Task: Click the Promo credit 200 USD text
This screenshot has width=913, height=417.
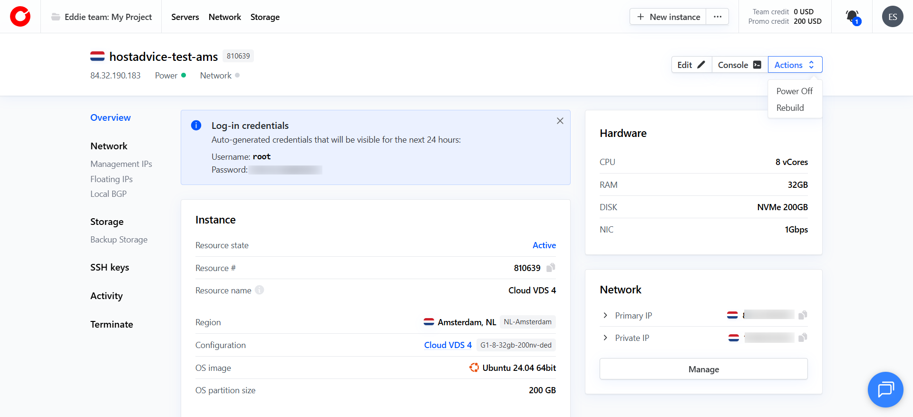Action: pos(785,21)
